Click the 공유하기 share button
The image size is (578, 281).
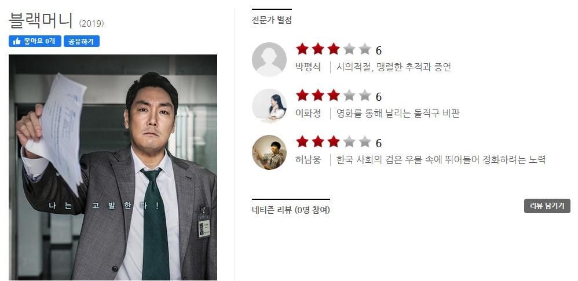82,41
